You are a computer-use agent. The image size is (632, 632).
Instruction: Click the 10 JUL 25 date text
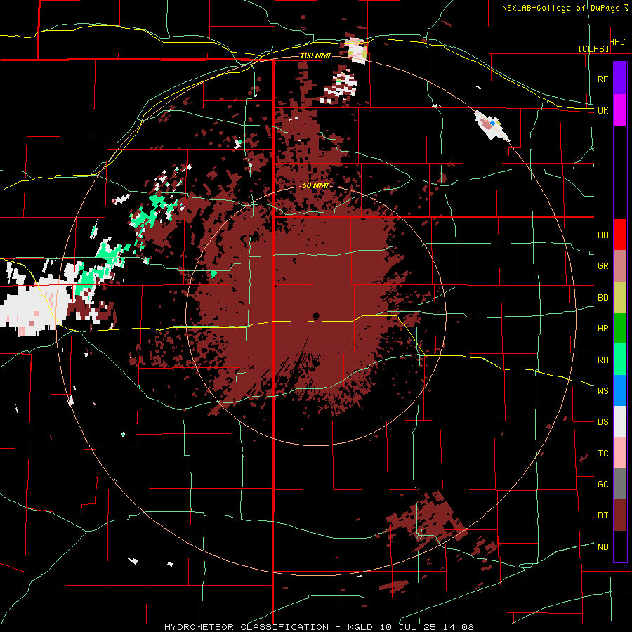pos(409,627)
